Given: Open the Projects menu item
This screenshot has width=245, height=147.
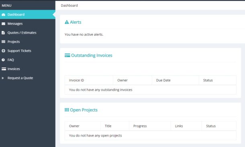Looking at the screenshot, I should coord(28,42).
